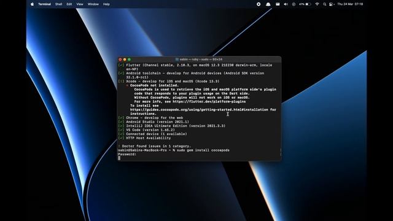Click the Terminal window scrollbar

tap(281, 152)
